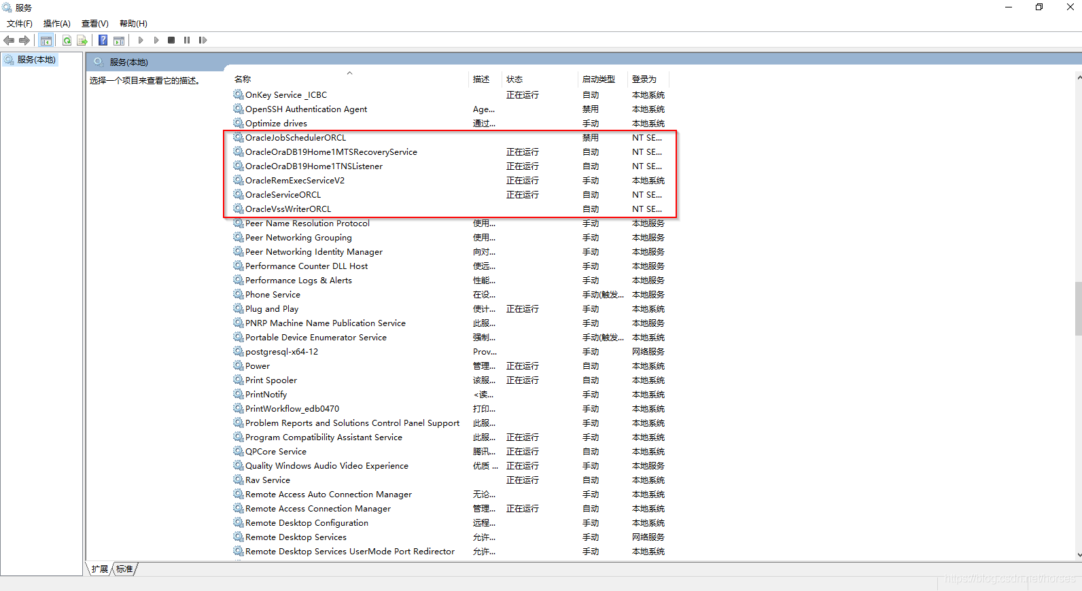
Task: Click the gear icon beside Phone Service
Action: pyautogui.click(x=238, y=294)
